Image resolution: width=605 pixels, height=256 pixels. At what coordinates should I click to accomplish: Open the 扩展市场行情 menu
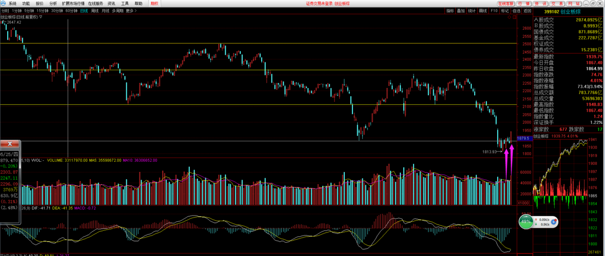click(x=73, y=3)
